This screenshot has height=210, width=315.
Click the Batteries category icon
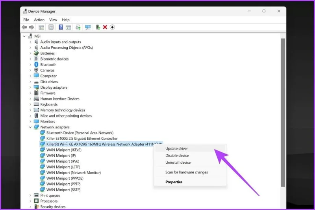(36, 53)
